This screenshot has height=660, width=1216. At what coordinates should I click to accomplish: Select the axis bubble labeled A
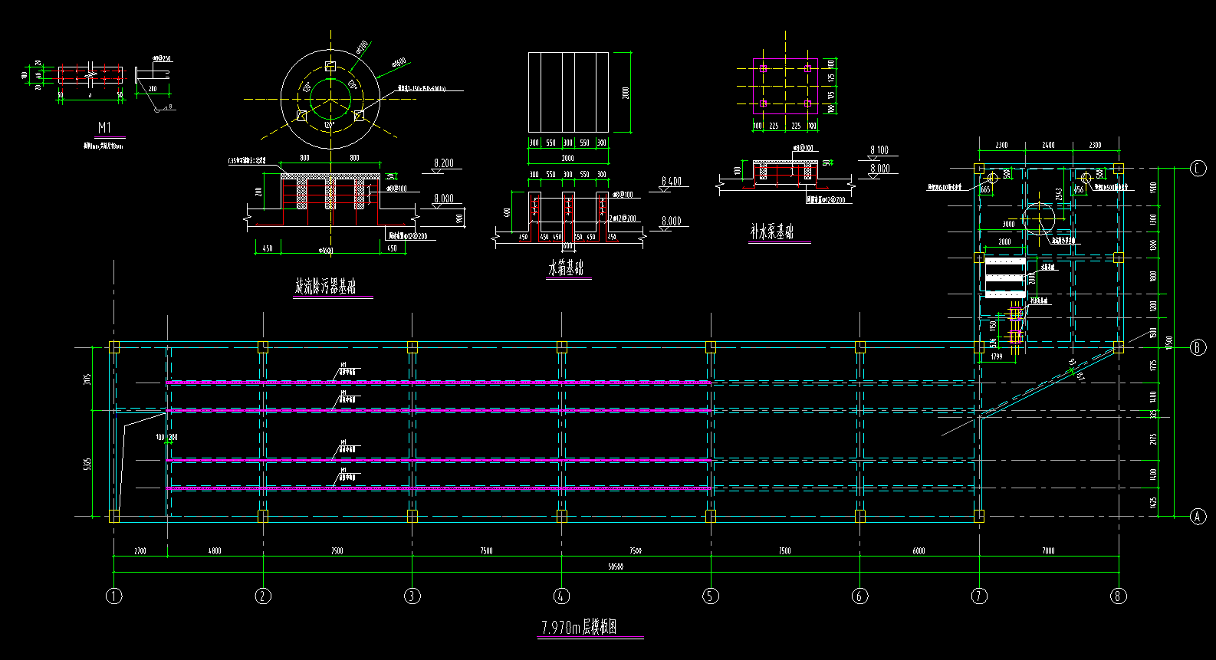(1198, 517)
